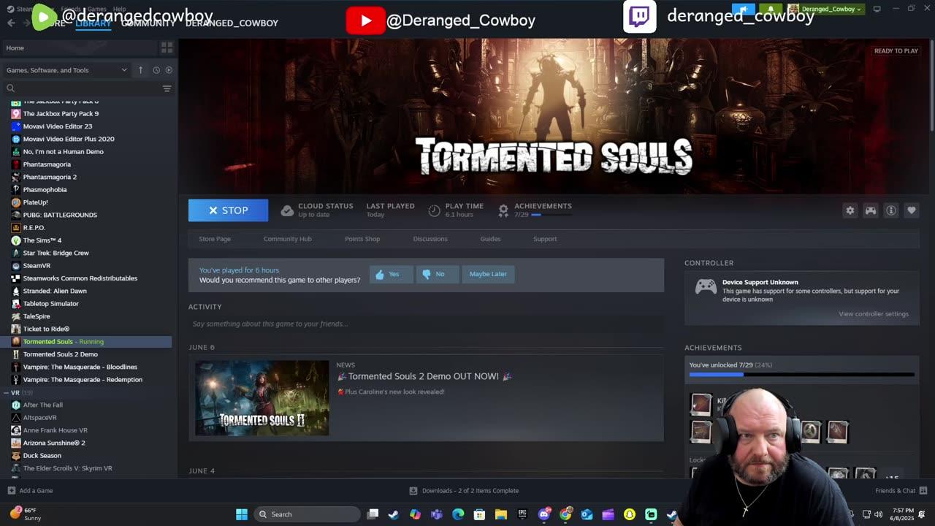Add game to favorites heart icon

click(912, 210)
